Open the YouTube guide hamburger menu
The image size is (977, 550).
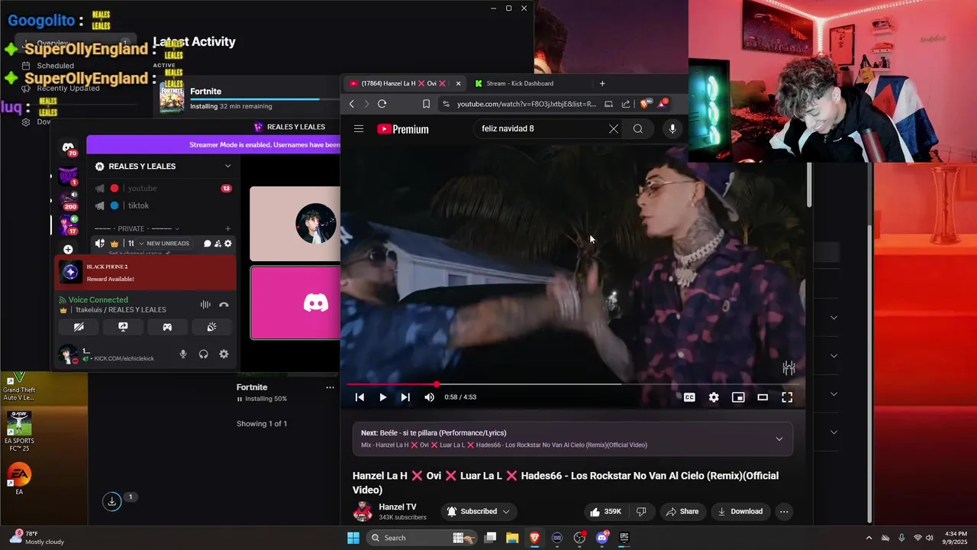point(359,129)
